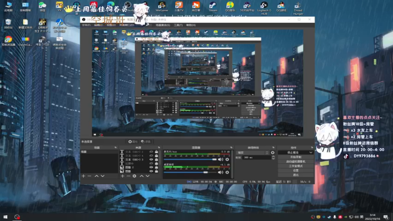The width and height of the screenshot is (393, 221).
Task: Open the Windows Start menu
Action: (x=5, y=217)
